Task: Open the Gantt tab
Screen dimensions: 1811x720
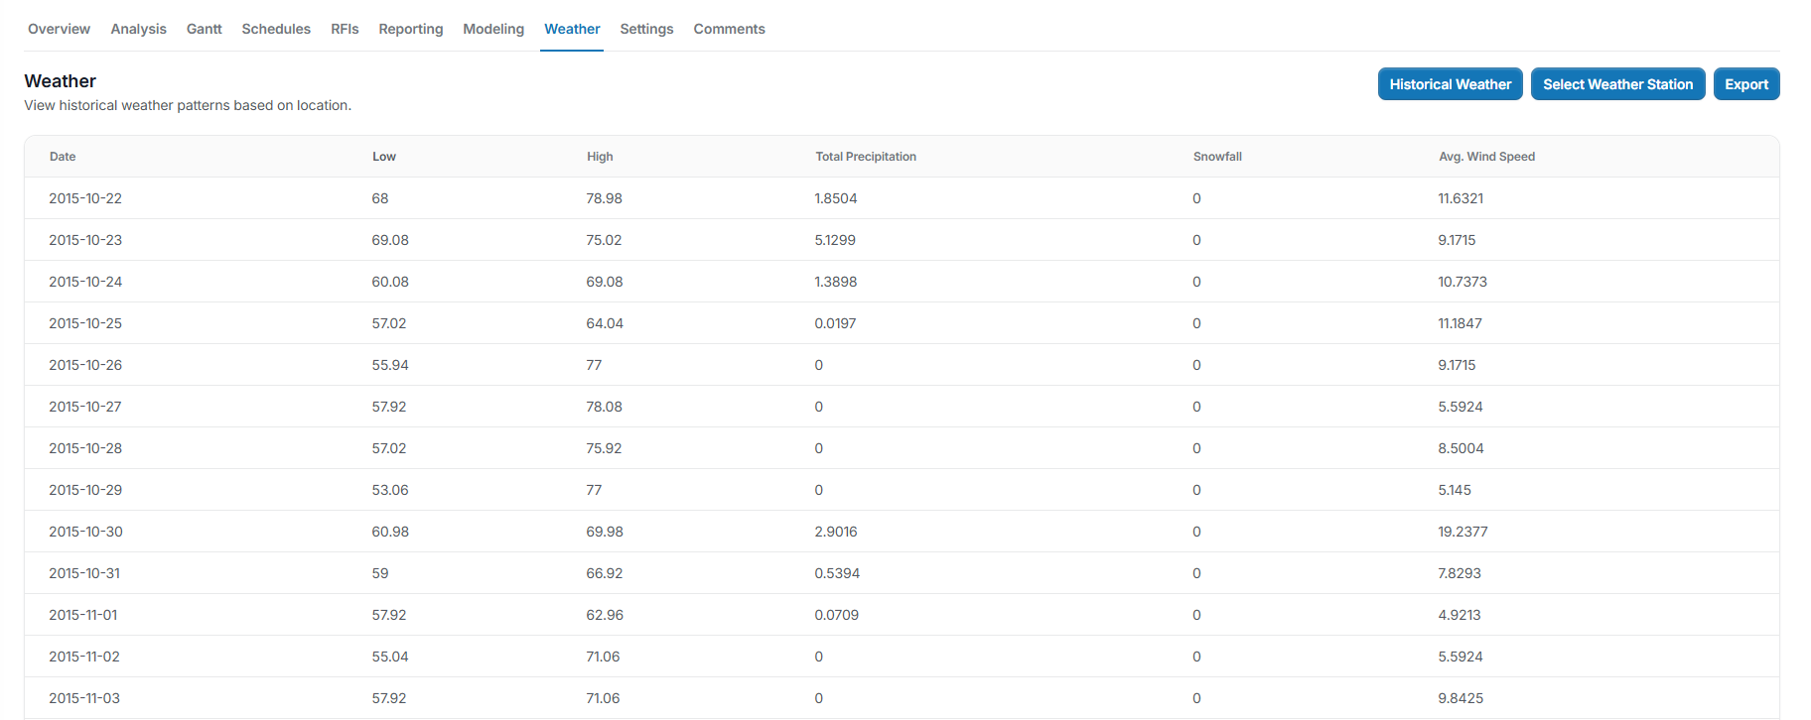Action: [204, 29]
